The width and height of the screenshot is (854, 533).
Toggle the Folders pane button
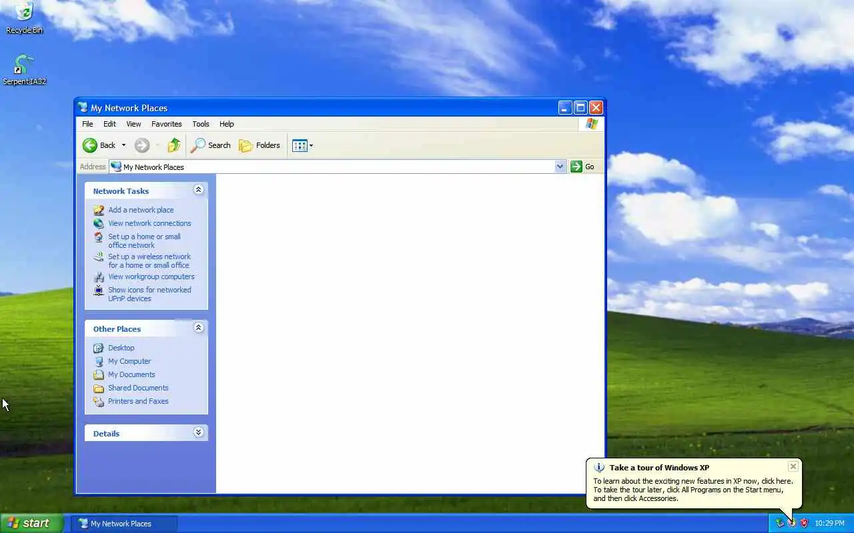click(260, 145)
